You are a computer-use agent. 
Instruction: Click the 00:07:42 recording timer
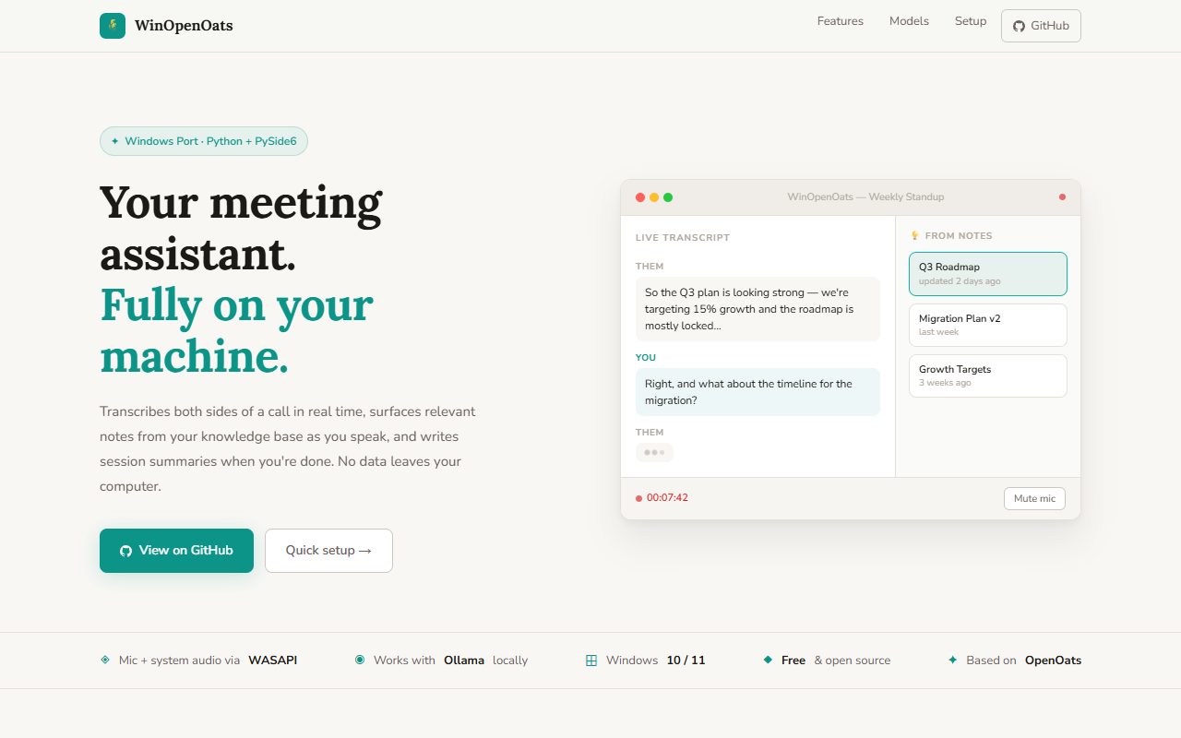(666, 498)
